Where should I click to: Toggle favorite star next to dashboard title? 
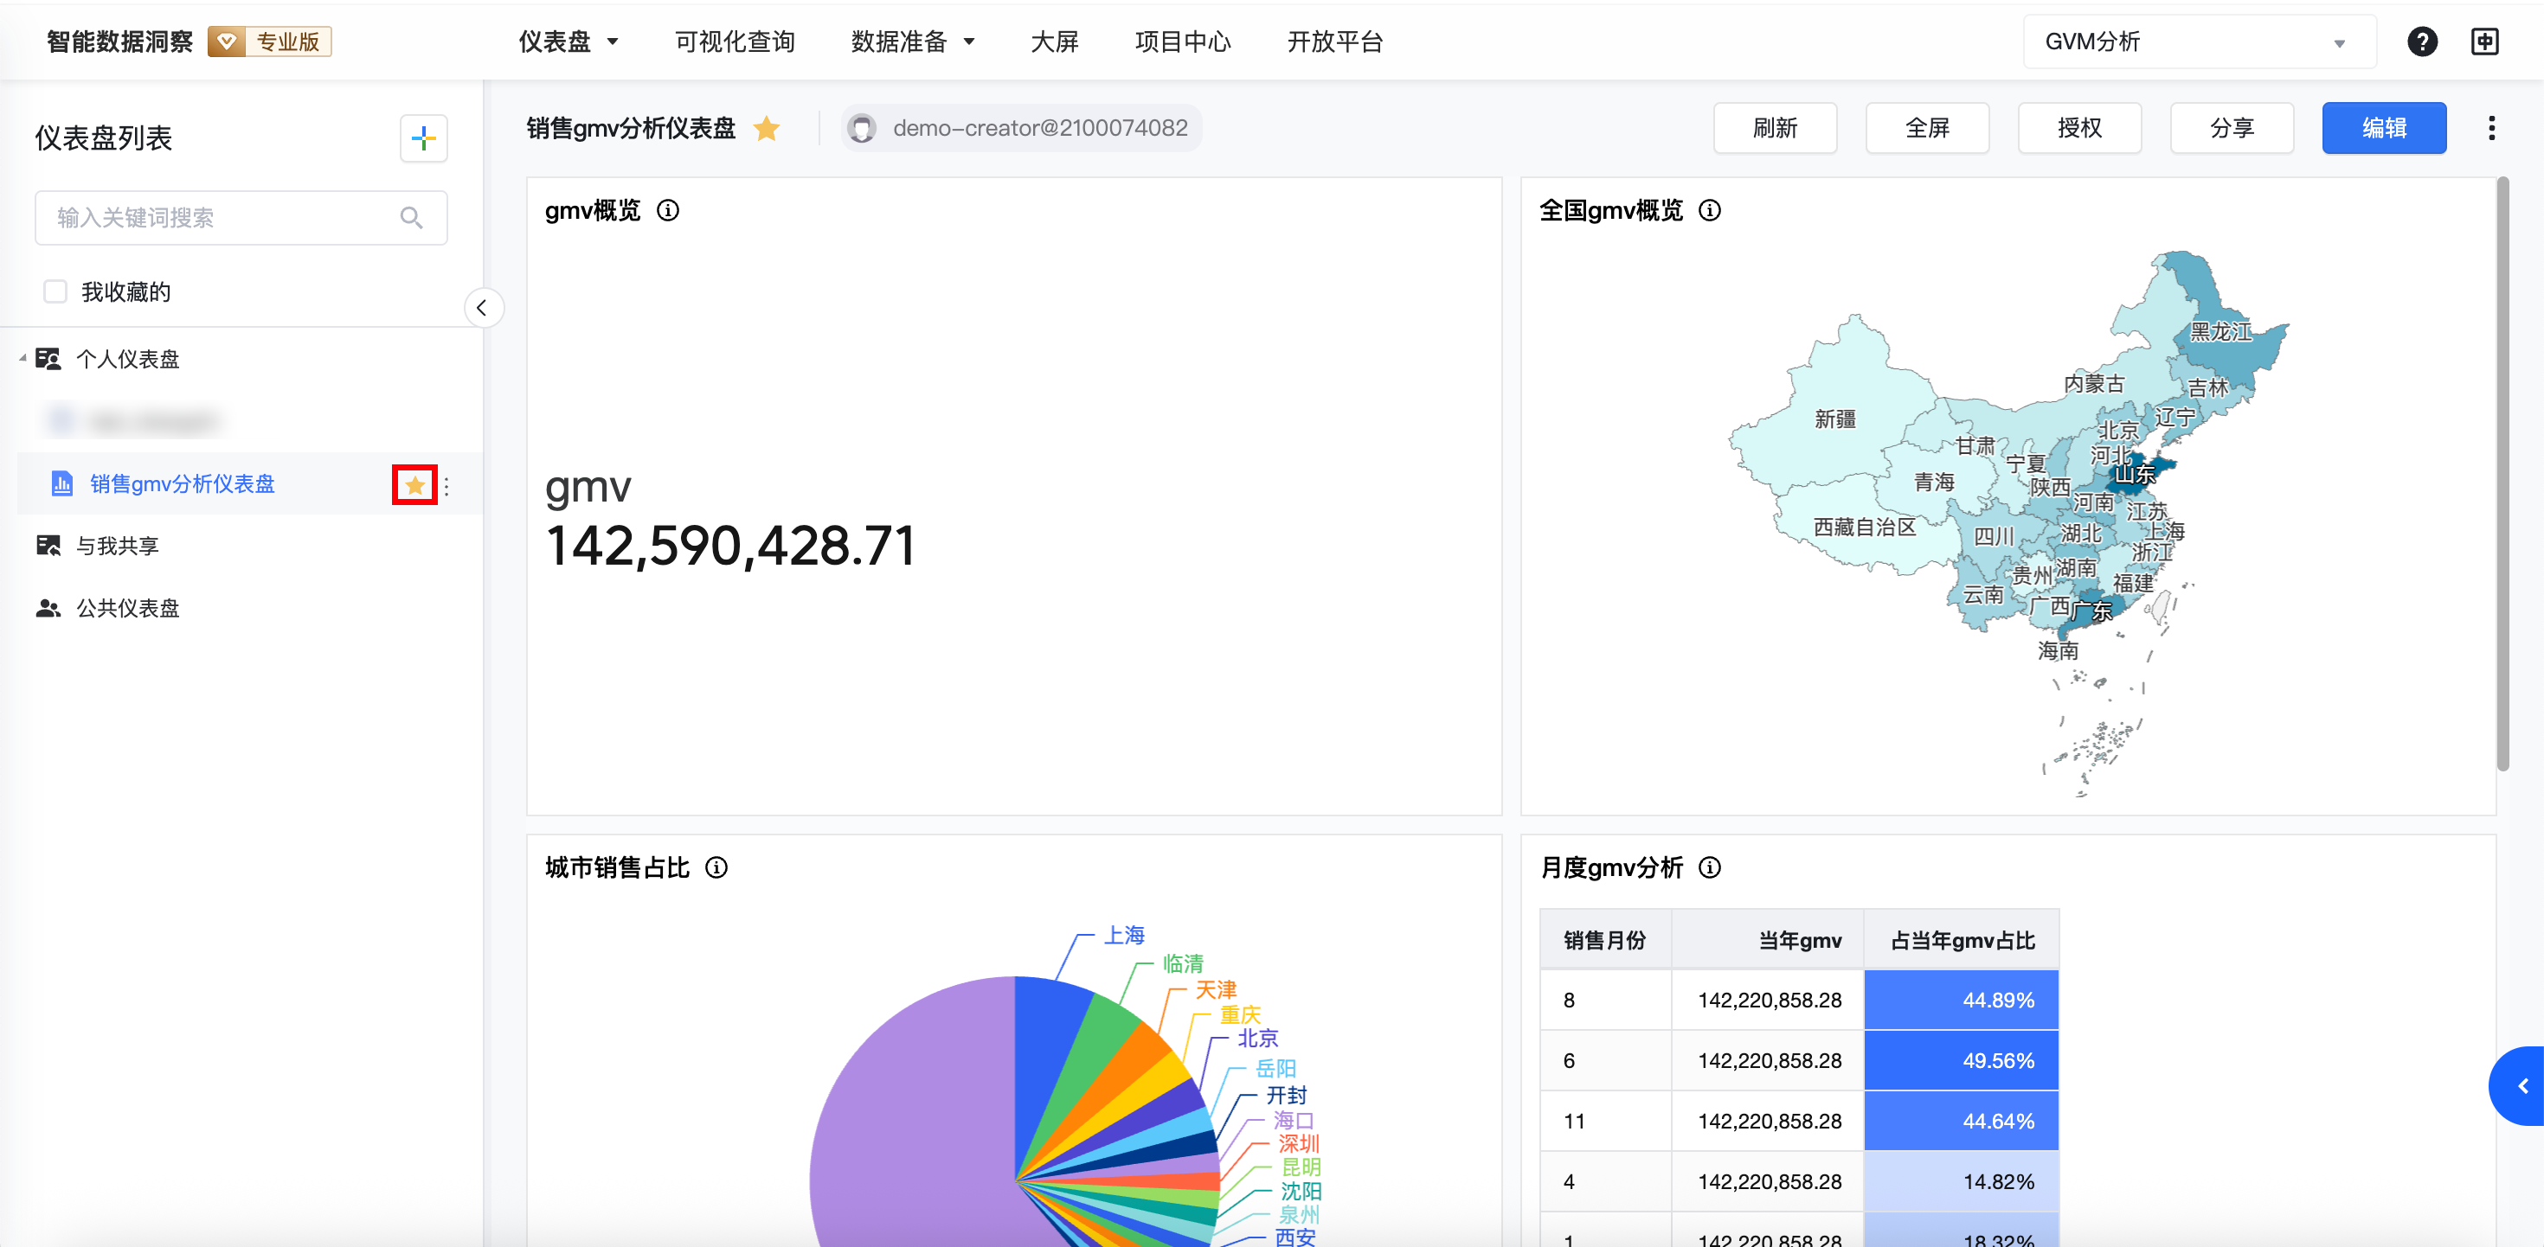[x=767, y=128]
